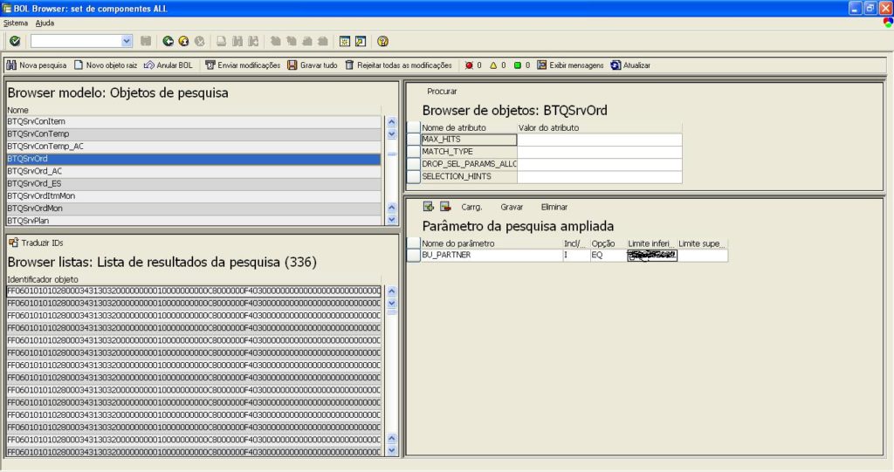The width and height of the screenshot is (894, 472).
Task: Select the row selector beside MAX_HITS
Action: pyautogui.click(x=414, y=140)
